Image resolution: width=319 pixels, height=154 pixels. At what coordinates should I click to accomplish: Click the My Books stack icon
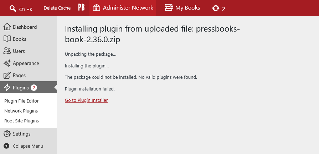pyautogui.click(x=169, y=8)
